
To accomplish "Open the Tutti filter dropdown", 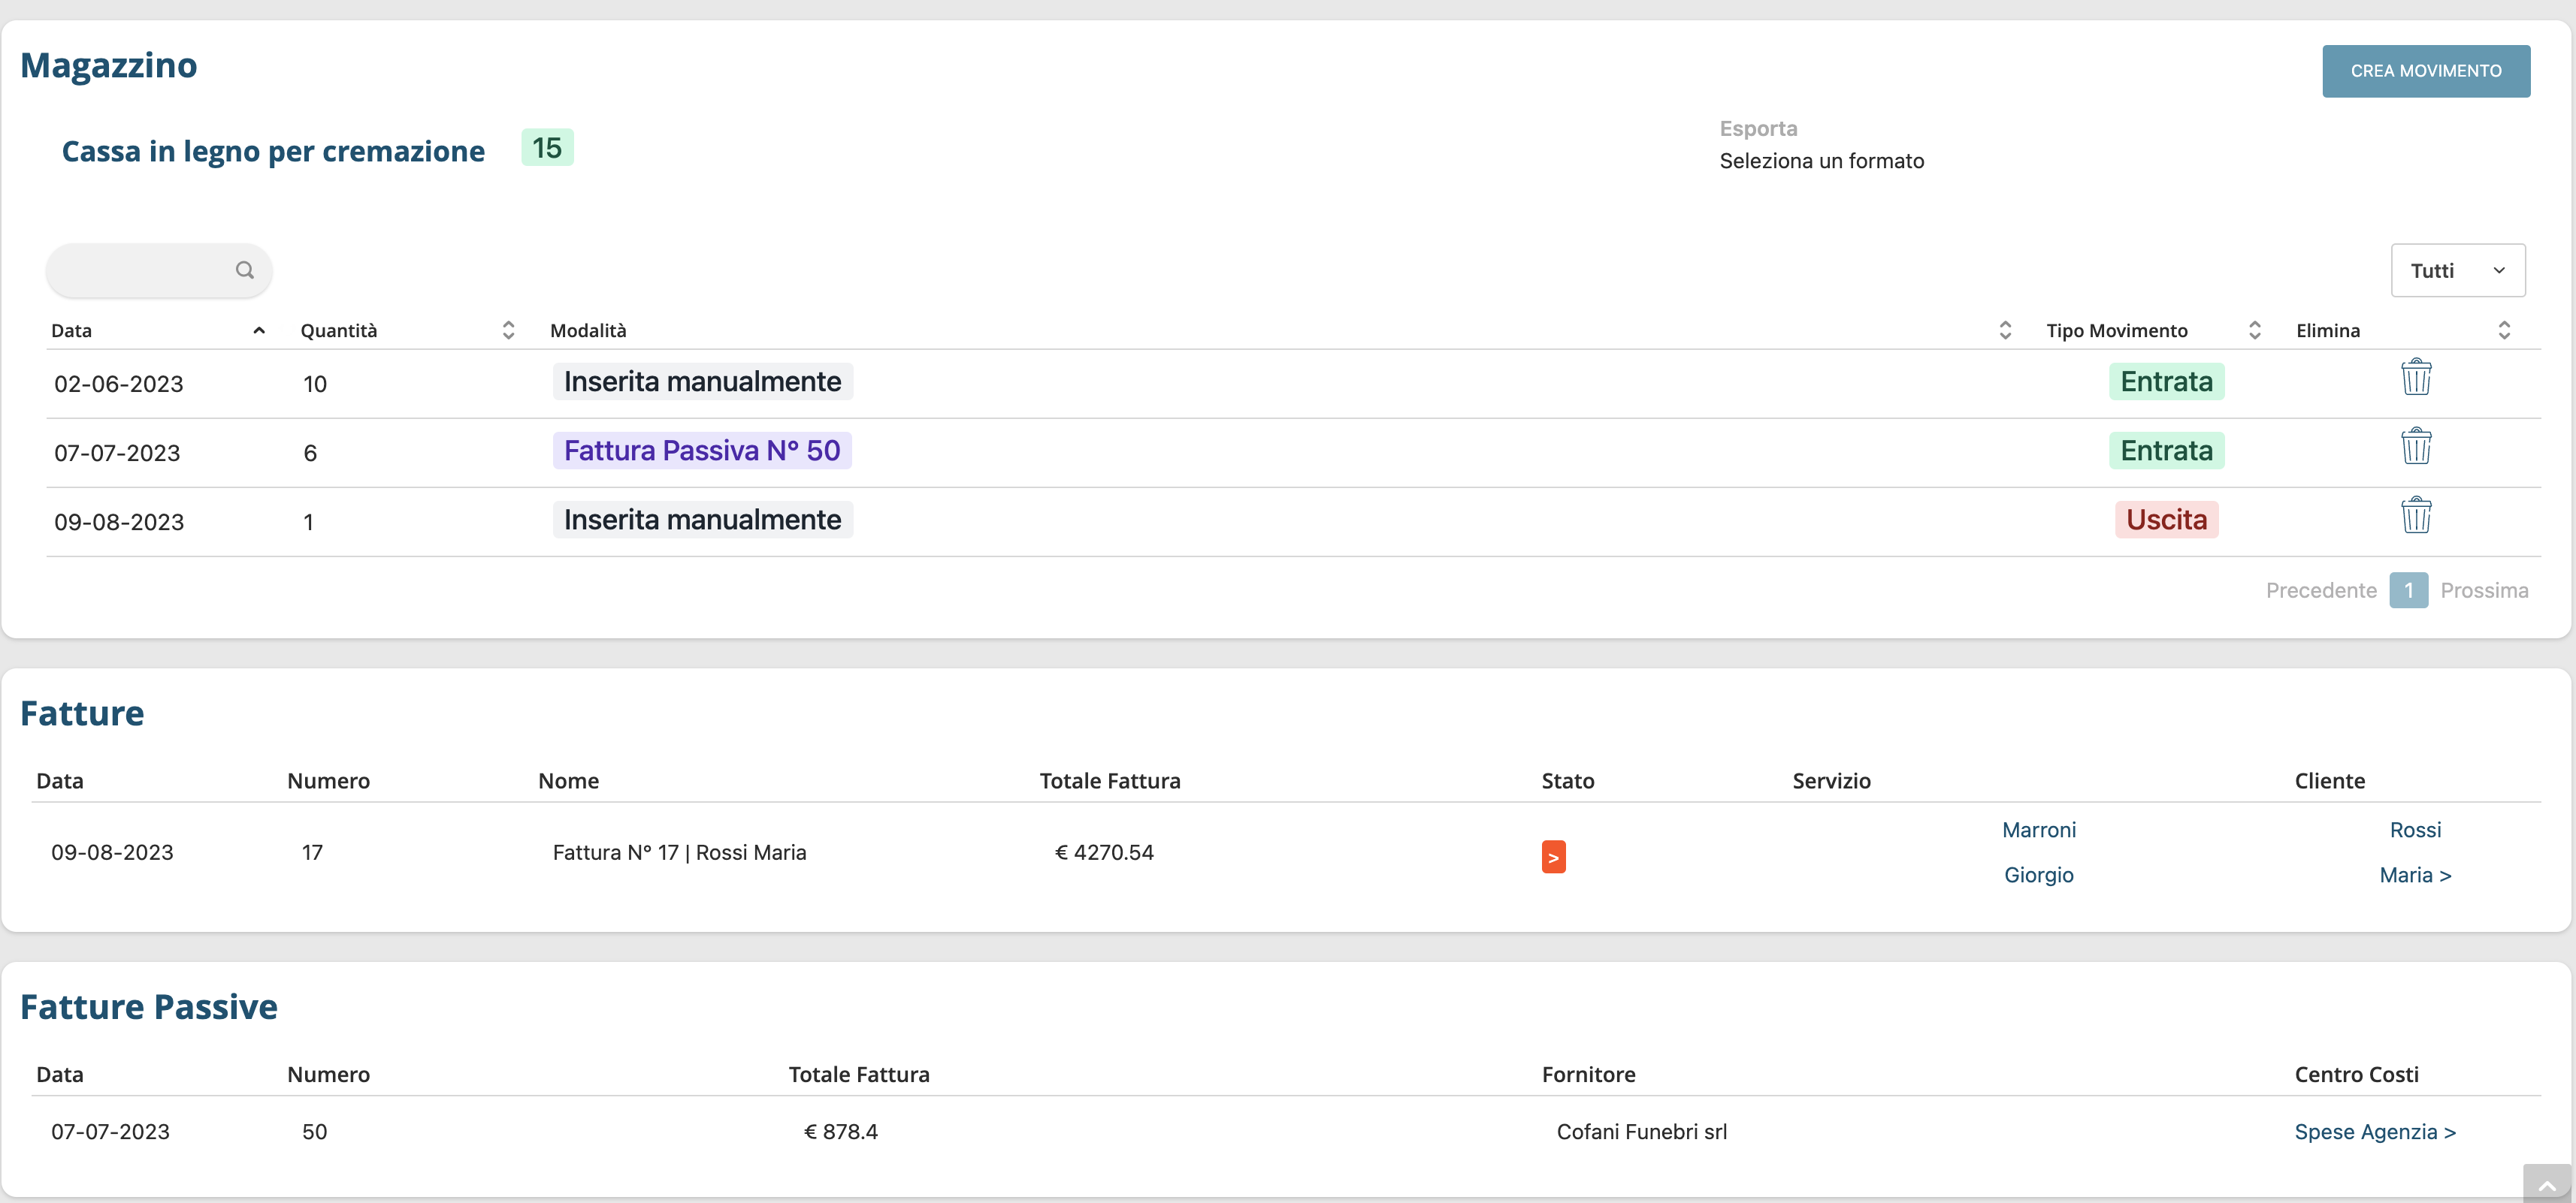I will tap(2457, 271).
